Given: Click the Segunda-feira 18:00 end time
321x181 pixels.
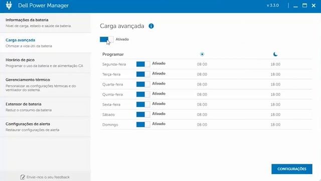Looking at the screenshot, I should [x=275, y=64].
